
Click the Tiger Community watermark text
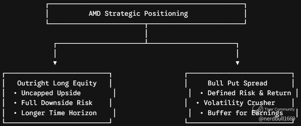(x=279, y=109)
